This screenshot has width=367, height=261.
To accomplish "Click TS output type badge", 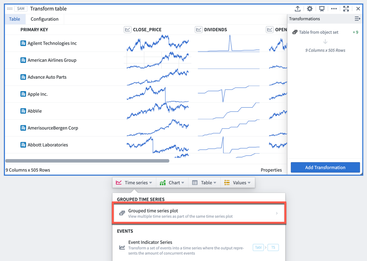I will (x=273, y=248).
